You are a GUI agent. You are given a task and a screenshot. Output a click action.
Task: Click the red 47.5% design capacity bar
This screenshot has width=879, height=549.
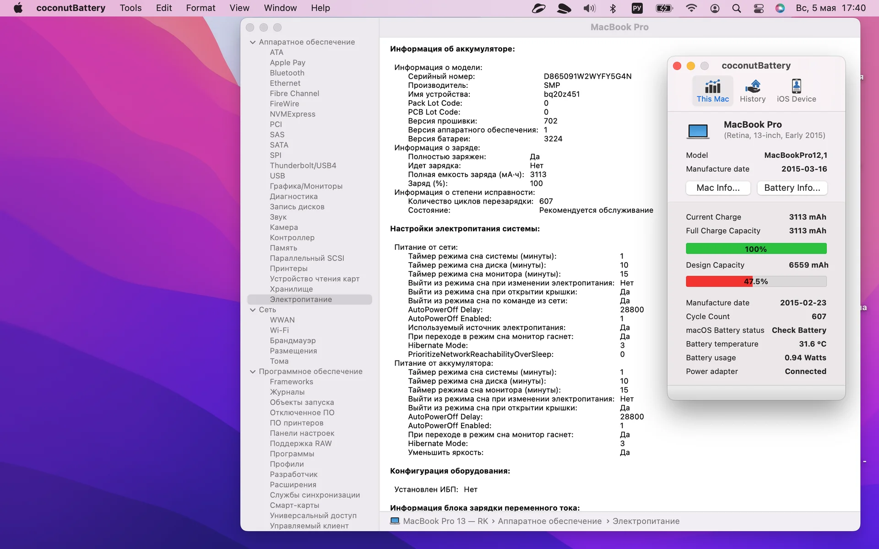click(x=756, y=281)
